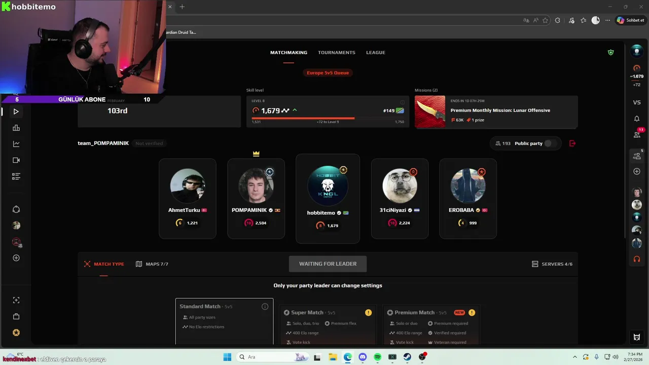The width and height of the screenshot is (649, 365).
Task: Click the FACEIT logo at bottom right
Action: click(637, 337)
